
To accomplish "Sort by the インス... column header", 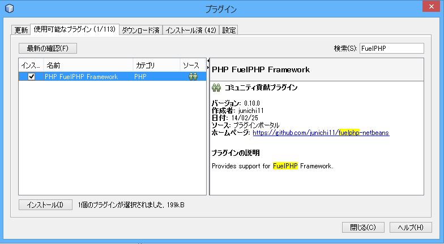I will click(31, 66).
